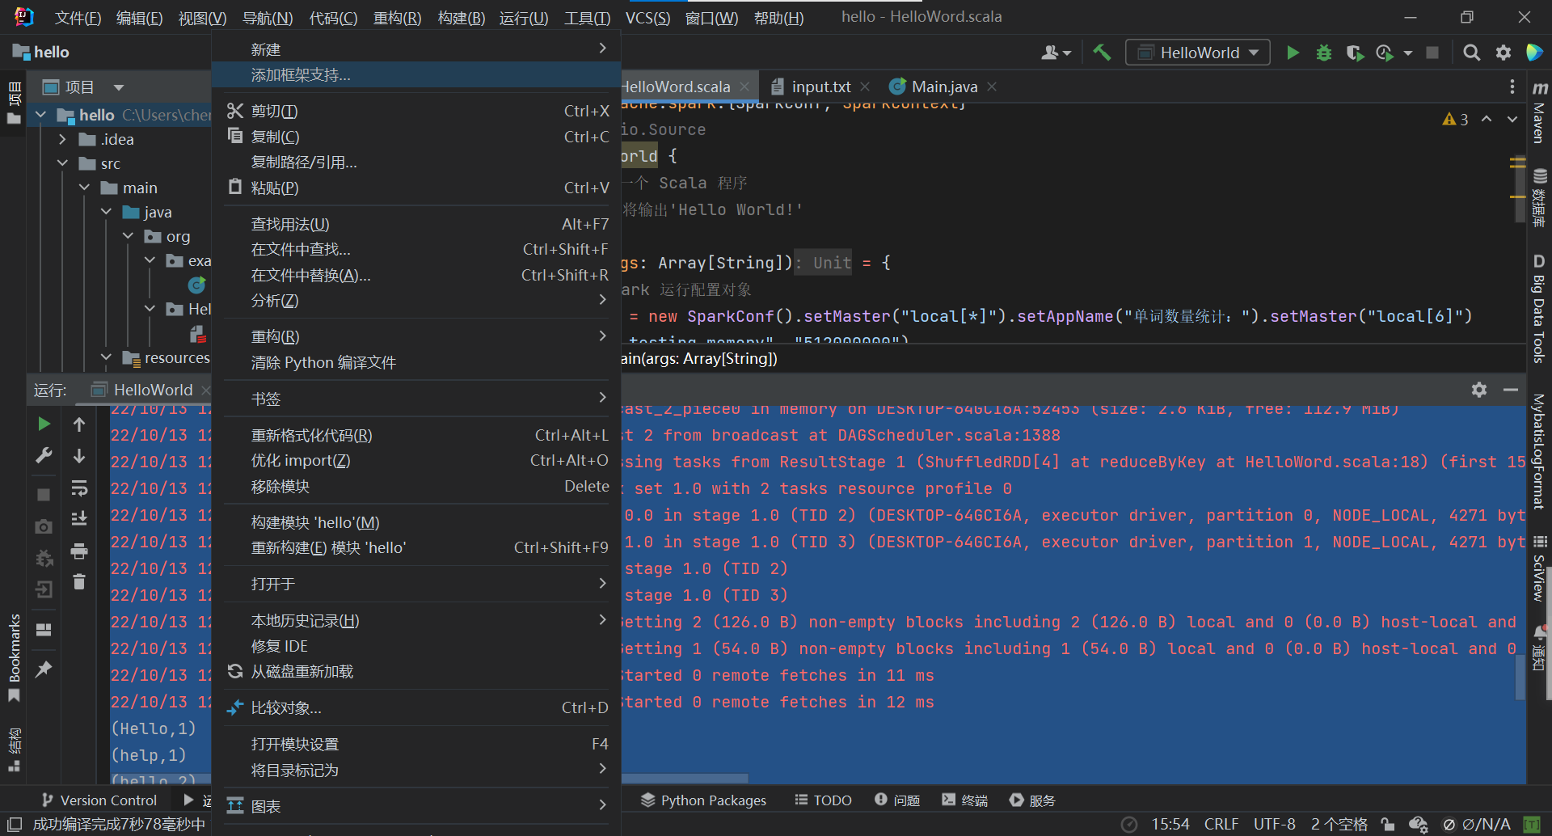
Task: Collapse the src folder node
Action: point(63,164)
